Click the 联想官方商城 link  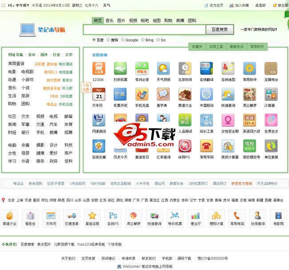coord(241,183)
